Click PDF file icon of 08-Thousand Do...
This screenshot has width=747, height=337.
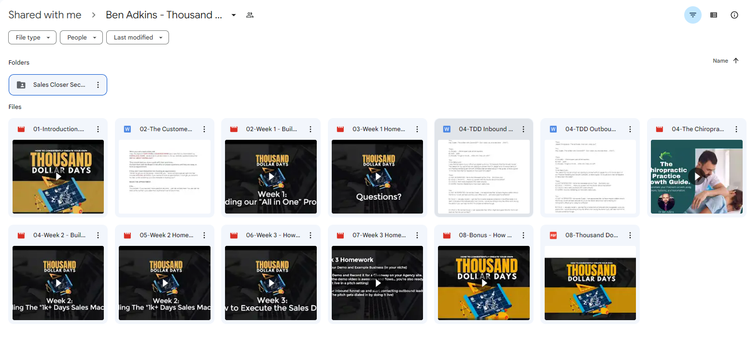[553, 235]
